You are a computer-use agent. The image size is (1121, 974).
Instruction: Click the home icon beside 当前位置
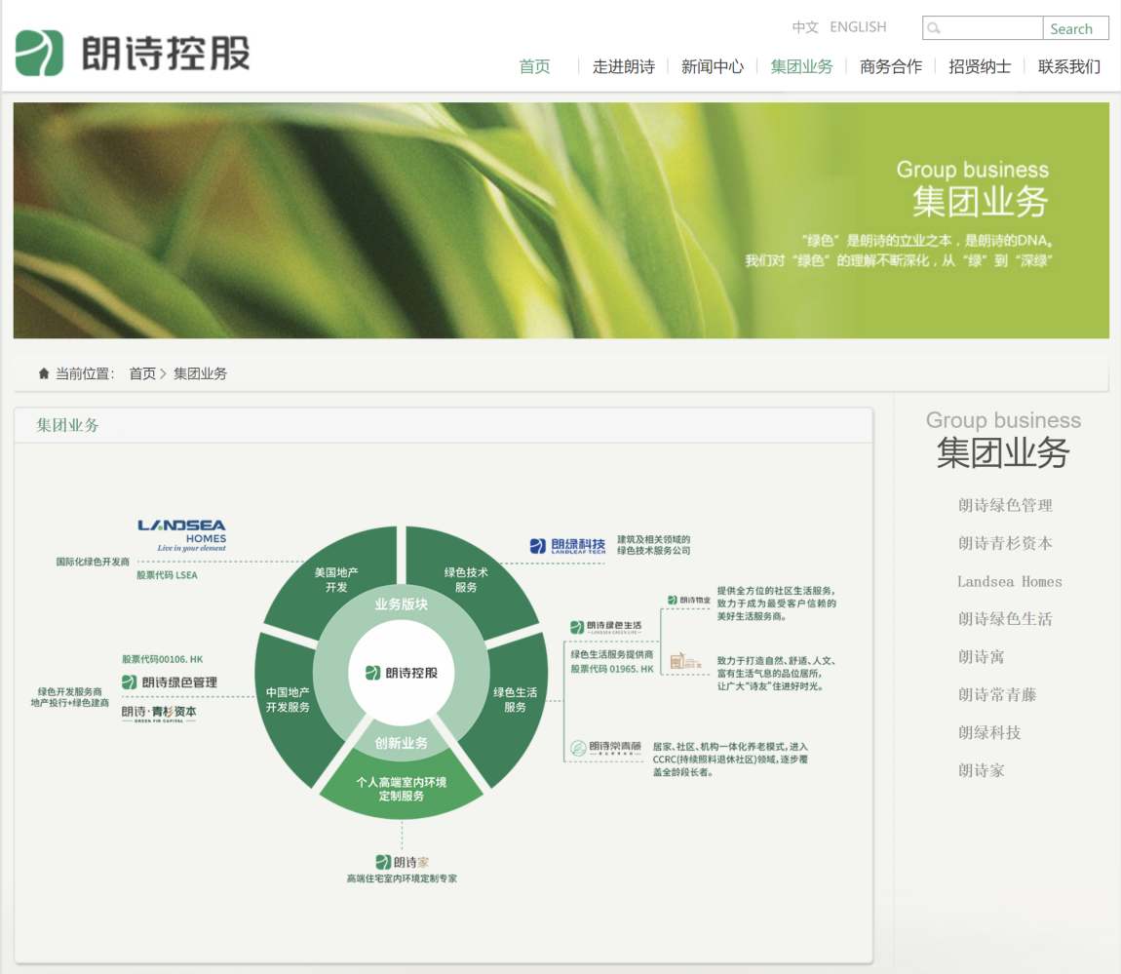[x=44, y=373]
